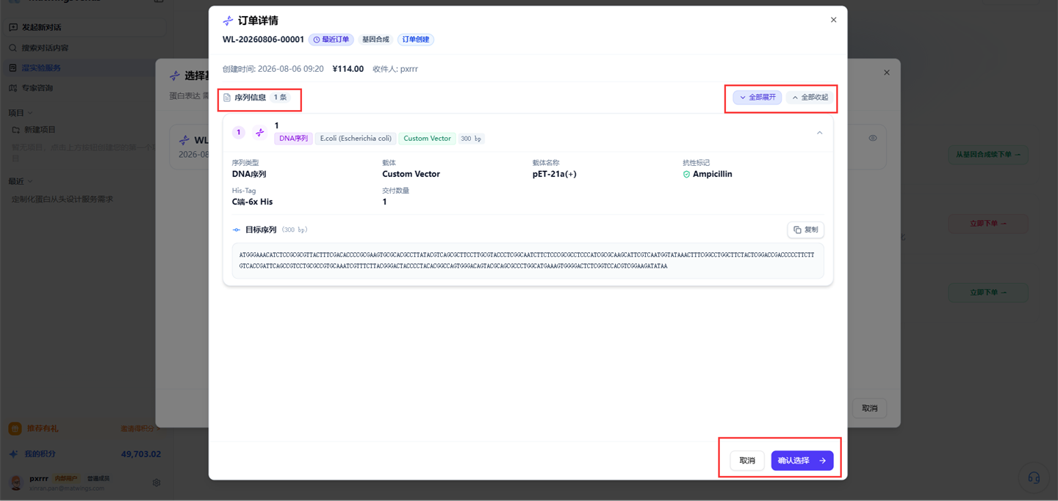Collapse sequence 1 with the chevron
This screenshot has height=501, width=1058.
pyautogui.click(x=819, y=133)
